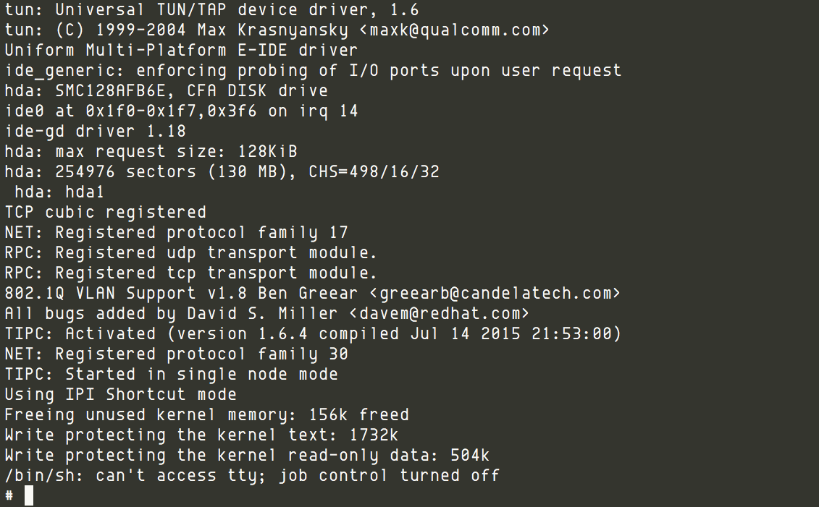Click the "ide-gd driver 1.18" line
This screenshot has height=507, width=819.
click(96, 132)
